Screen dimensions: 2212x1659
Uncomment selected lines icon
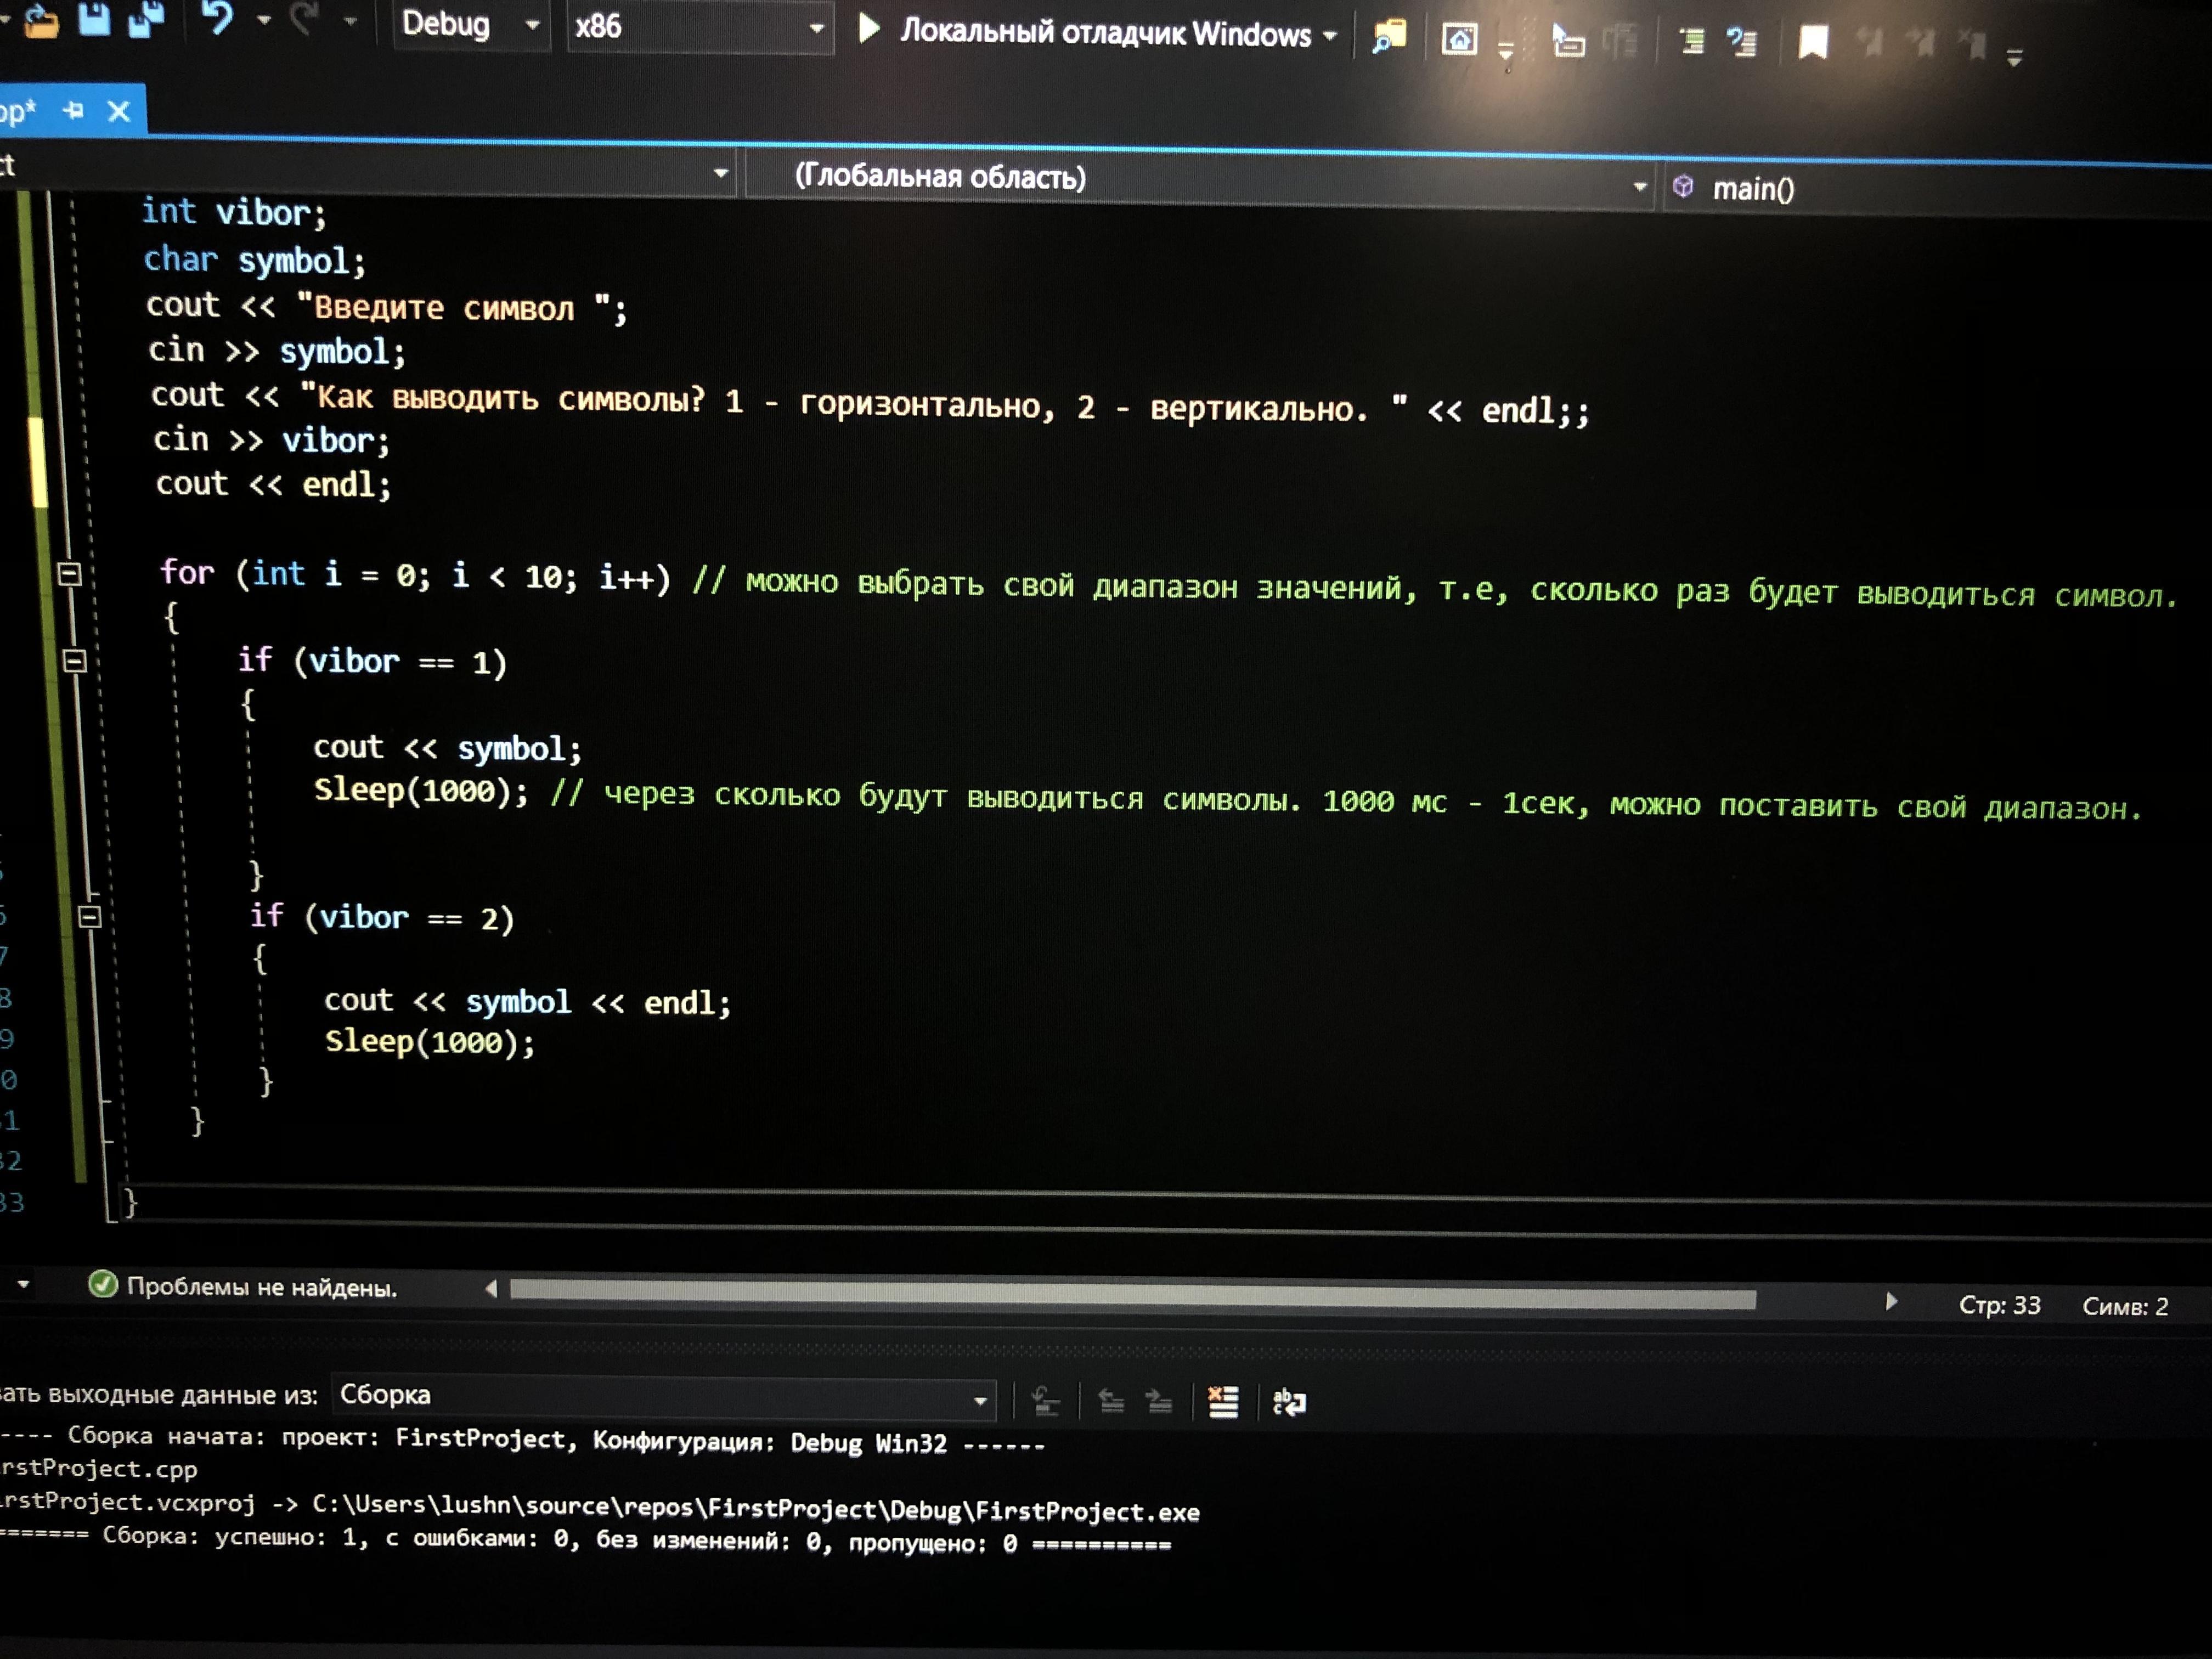(1742, 41)
